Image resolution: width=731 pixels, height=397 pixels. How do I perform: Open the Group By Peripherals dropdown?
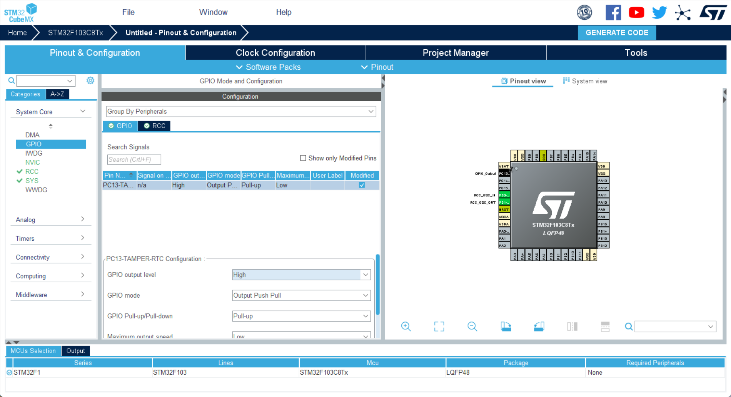coord(241,111)
